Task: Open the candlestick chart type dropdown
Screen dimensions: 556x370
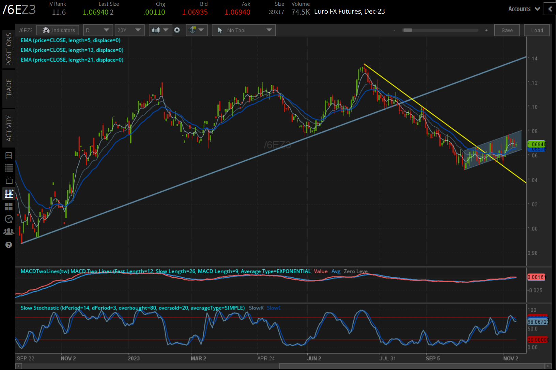Action: (x=160, y=30)
